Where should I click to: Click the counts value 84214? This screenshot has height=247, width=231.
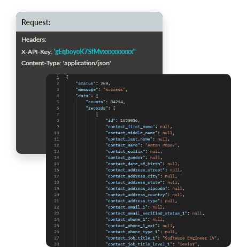tap(117, 102)
